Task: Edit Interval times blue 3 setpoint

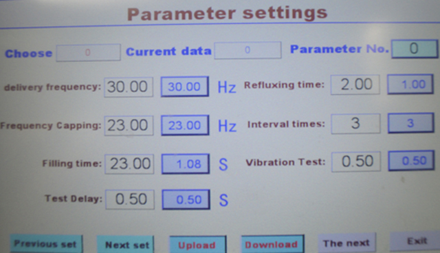Action: pyautogui.click(x=411, y=123)
